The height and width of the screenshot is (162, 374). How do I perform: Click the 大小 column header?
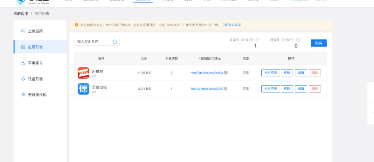point(144,59)
